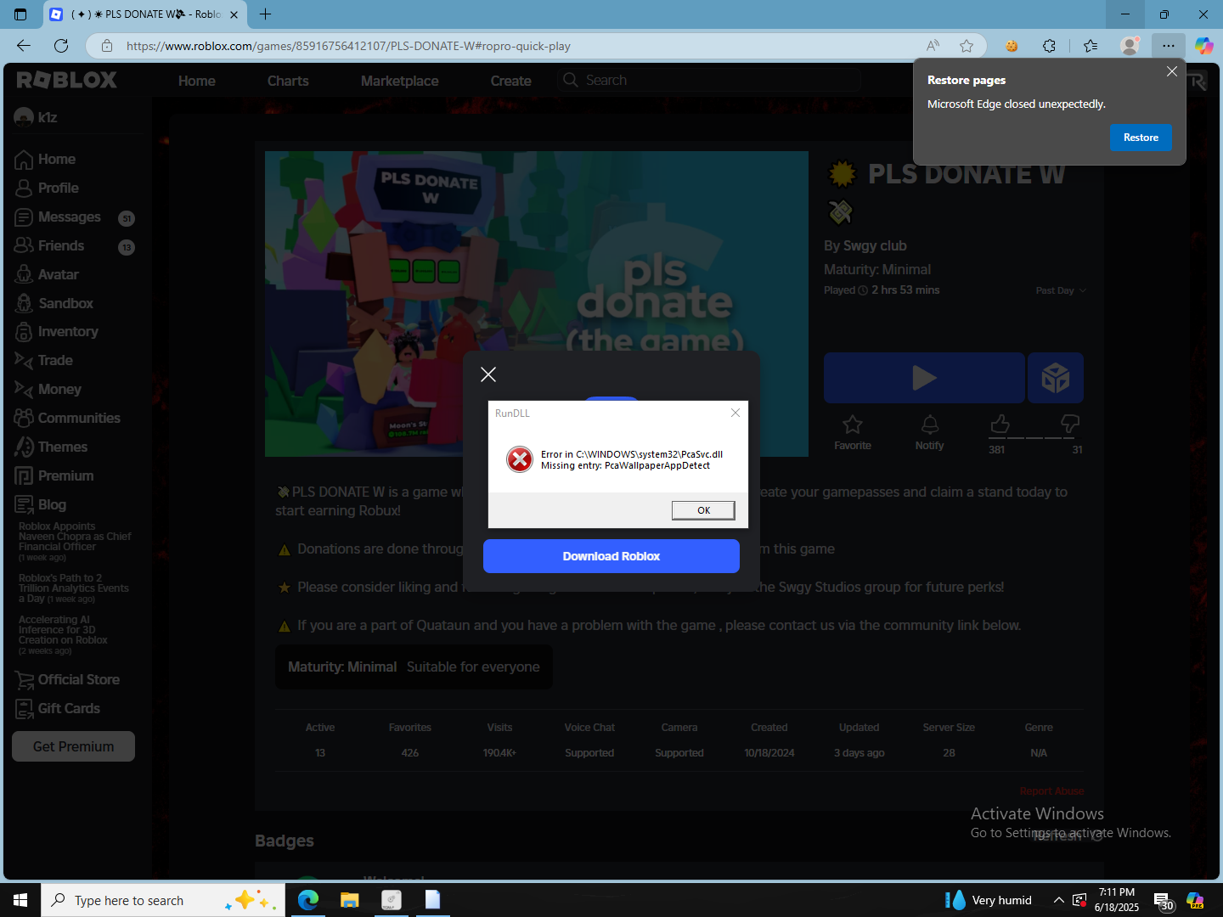Go to Marketplace in top navigation
The height and width of the screenshot is (917, 1223).
pos(400,82)
